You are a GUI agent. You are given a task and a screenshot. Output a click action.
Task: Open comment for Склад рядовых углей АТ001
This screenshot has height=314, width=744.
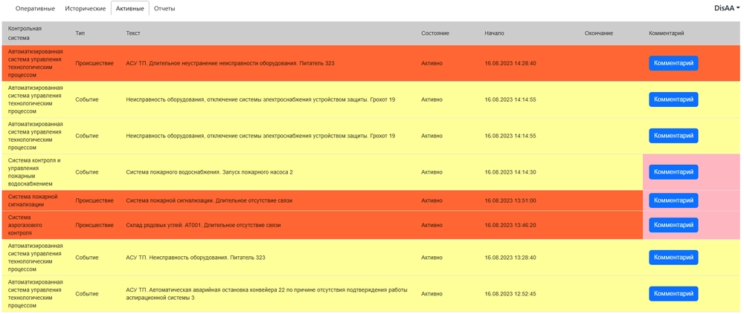click(x=673, y=225)
